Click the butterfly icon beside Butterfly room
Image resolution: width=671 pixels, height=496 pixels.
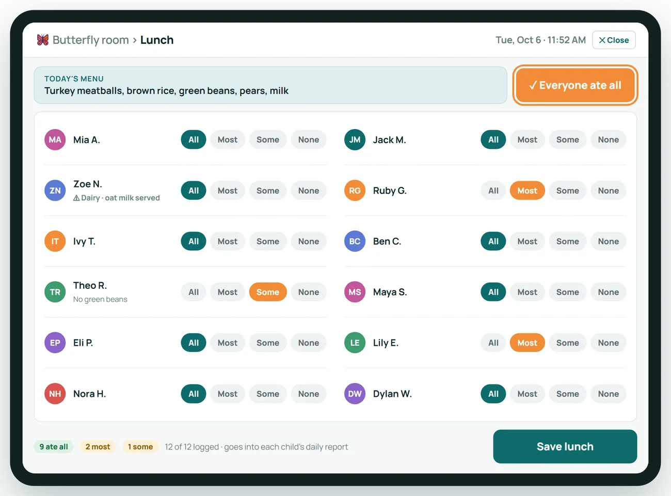click(43, 40)
